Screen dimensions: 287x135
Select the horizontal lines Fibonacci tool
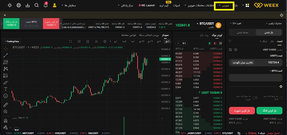6,62
